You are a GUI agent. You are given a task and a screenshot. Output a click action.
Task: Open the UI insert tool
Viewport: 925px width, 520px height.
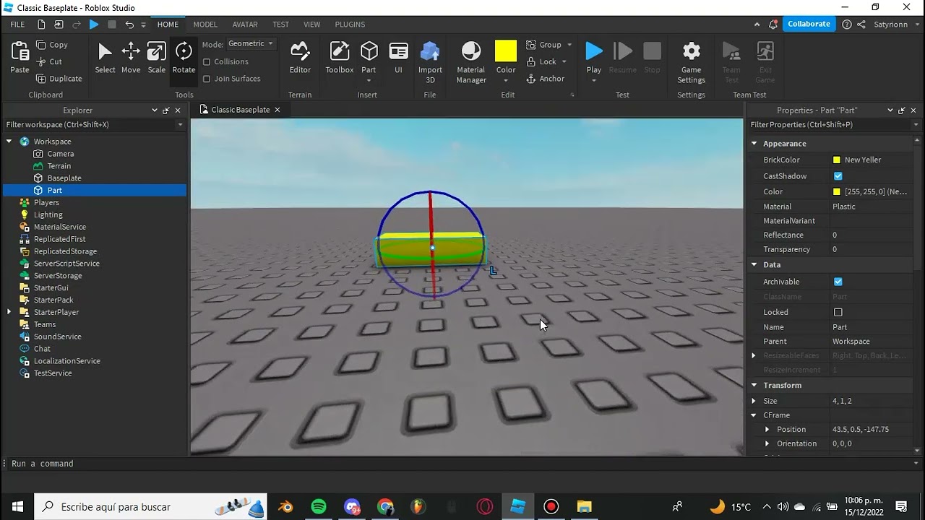398,58
